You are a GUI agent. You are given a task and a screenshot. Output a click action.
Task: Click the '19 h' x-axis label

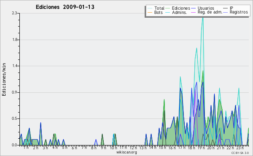(201, 148)
